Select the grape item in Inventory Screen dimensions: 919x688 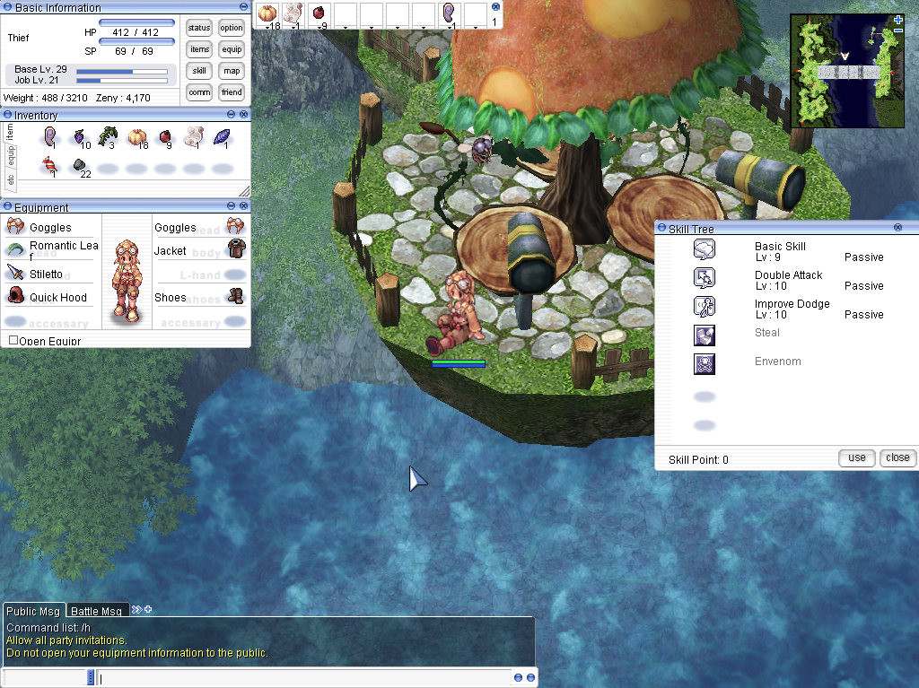[79, 138]
